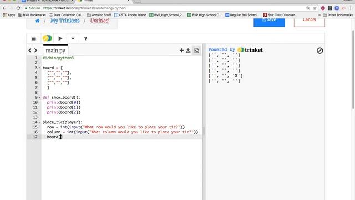
Task: Click the blue C extension icon
Action: coord(337,8)
